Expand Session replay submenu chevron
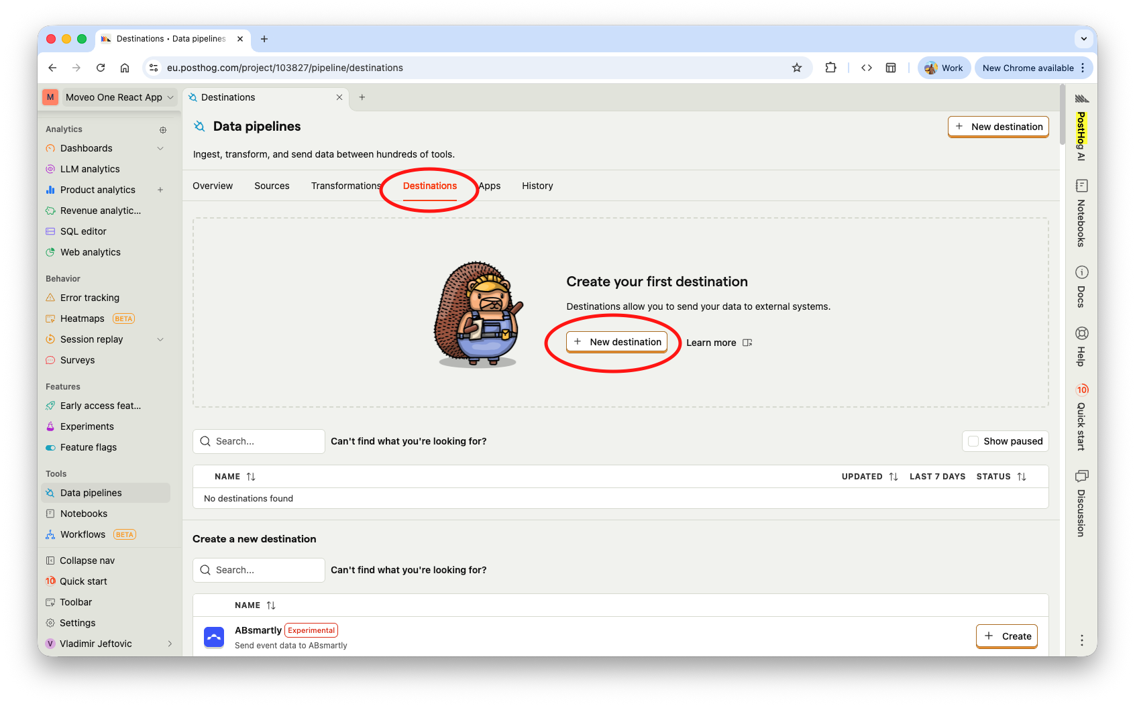 (x=160, y=339)
